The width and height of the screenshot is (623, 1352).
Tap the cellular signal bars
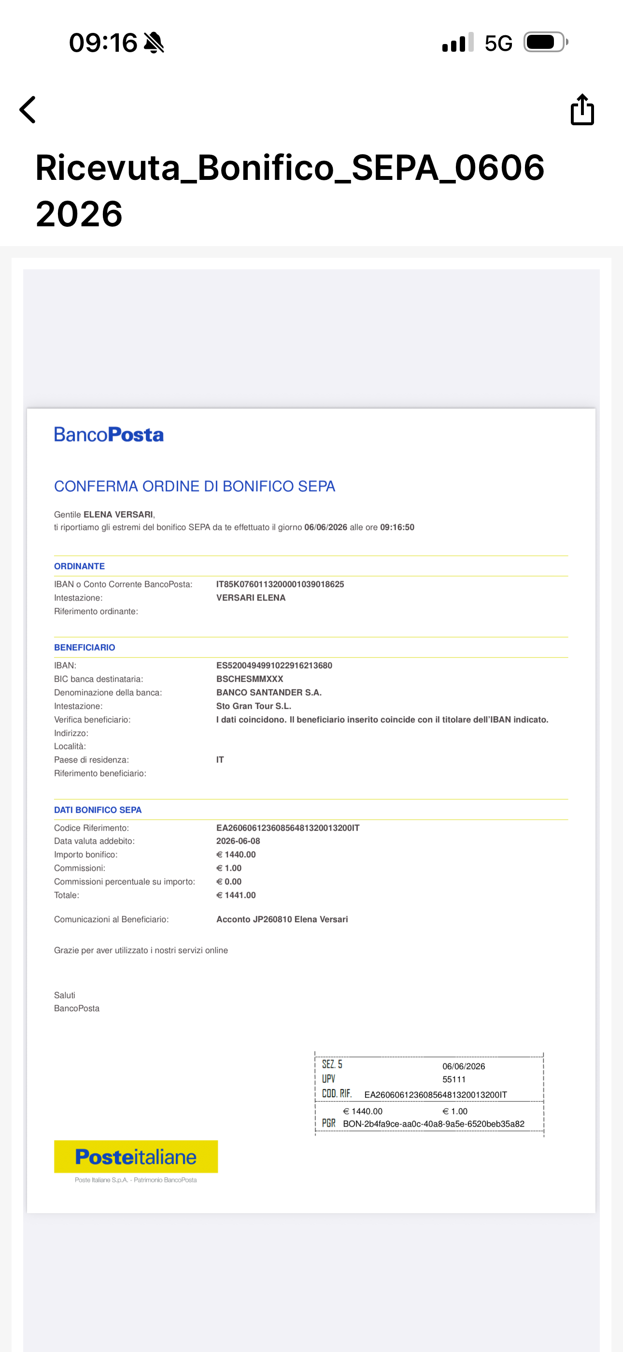click(x=458, y=42)
